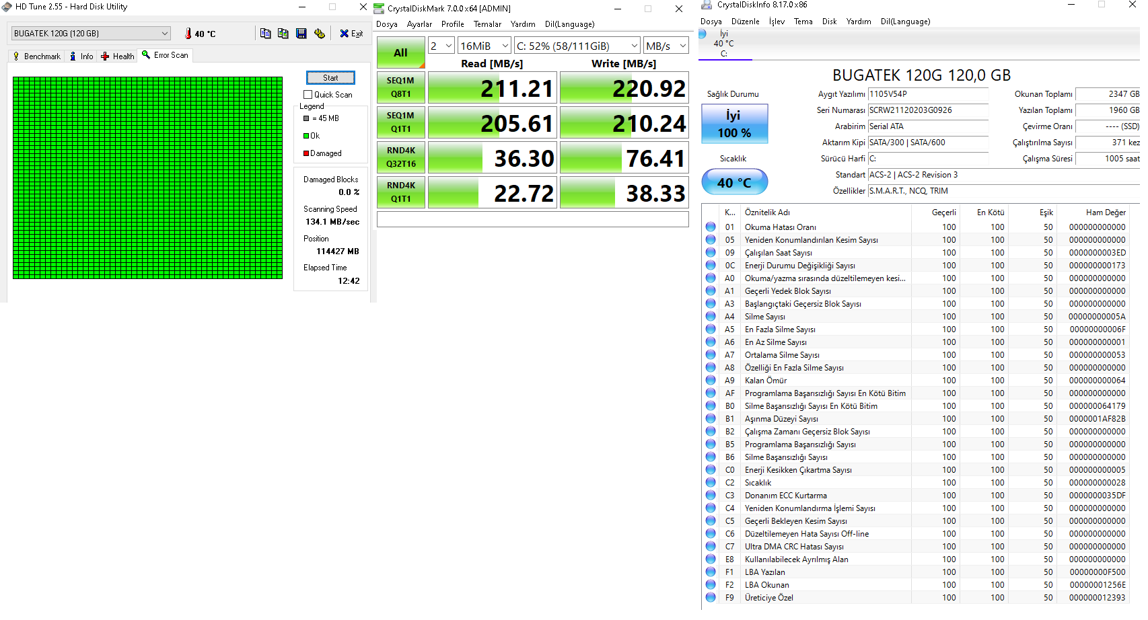Click the red Damaged legend swatch
The image size is (1148, 620).
pos(306,153)
